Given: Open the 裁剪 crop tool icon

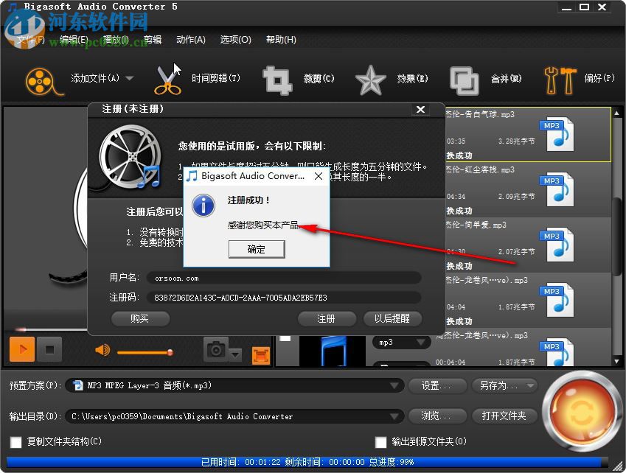Looking at the screenshot, I should (x=277, y=79).
